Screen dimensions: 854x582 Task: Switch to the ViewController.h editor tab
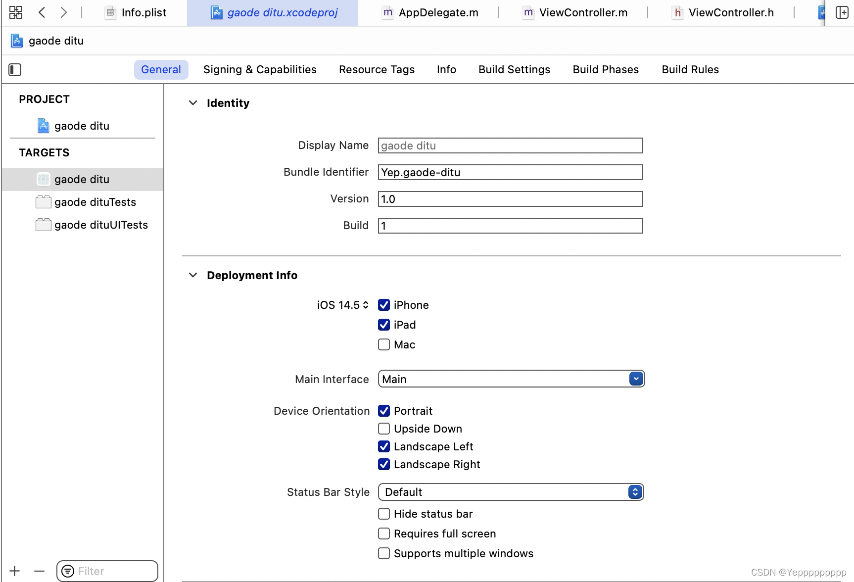(x=723, y=12)
